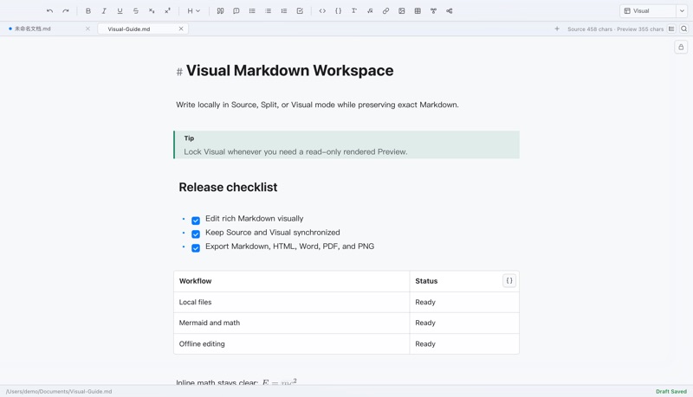Click the 'Mermaid and math' table cell

pos(292,323)
